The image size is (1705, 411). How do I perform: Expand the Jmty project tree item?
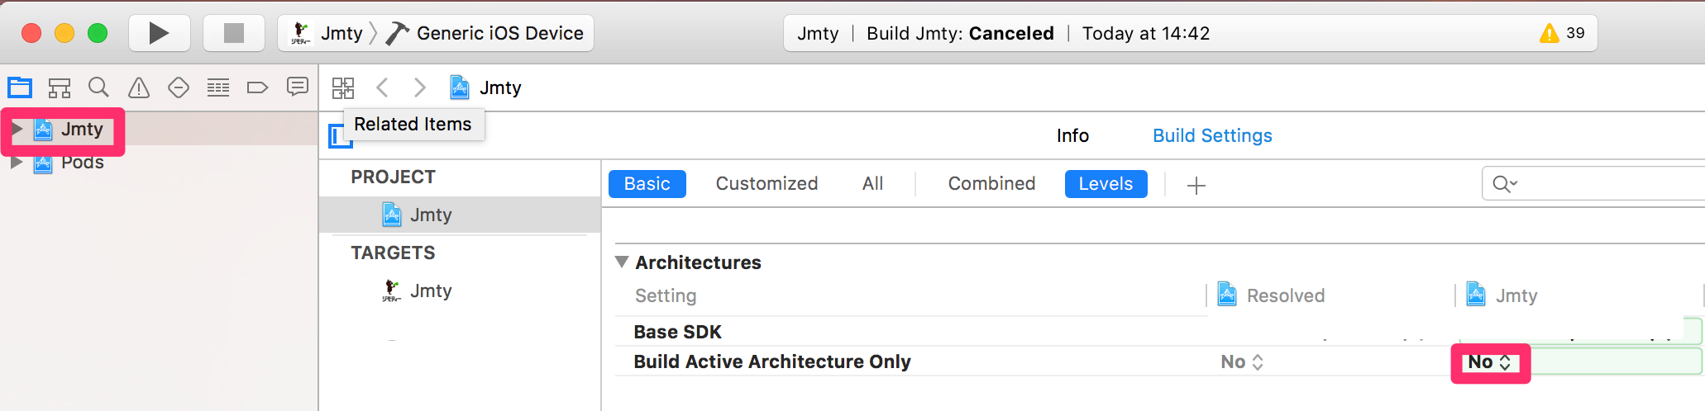17,129
